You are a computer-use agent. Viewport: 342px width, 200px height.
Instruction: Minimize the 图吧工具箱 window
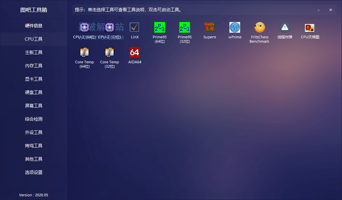319,10
